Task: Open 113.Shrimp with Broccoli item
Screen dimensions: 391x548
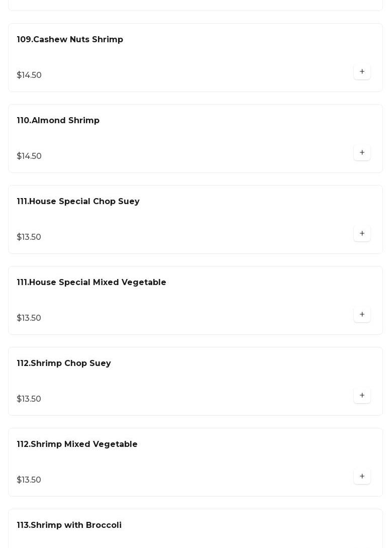Action: point(69,525)
